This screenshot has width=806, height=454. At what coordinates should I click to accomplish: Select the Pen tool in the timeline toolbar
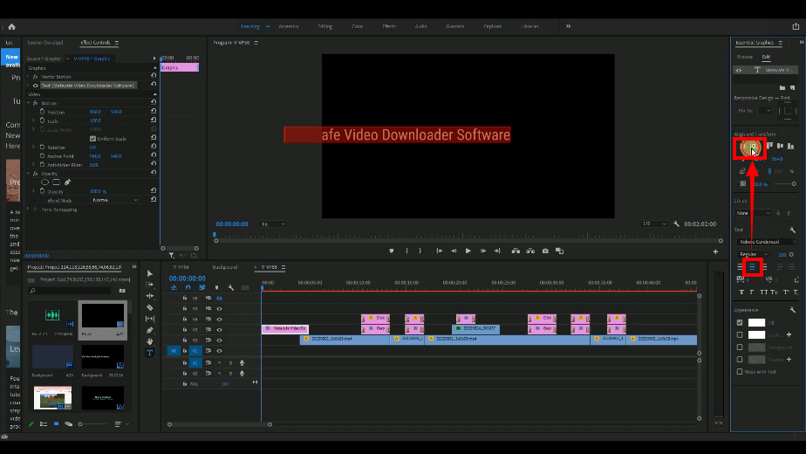tap(149, 330)
